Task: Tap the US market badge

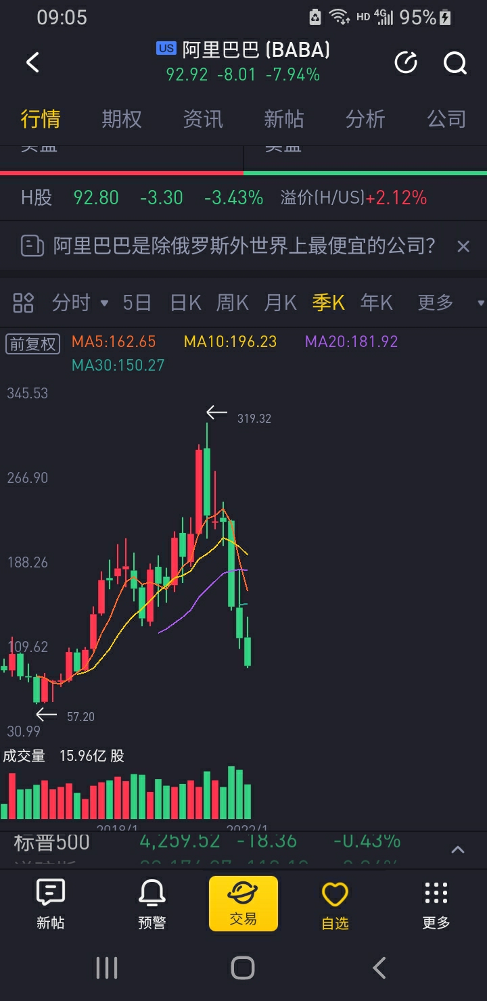Action: 166,48
